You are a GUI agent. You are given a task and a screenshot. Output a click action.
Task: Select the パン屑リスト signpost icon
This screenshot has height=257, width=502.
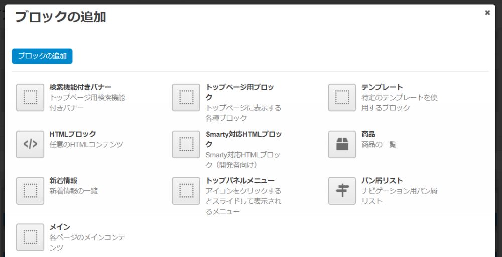(x=342, y=191)
